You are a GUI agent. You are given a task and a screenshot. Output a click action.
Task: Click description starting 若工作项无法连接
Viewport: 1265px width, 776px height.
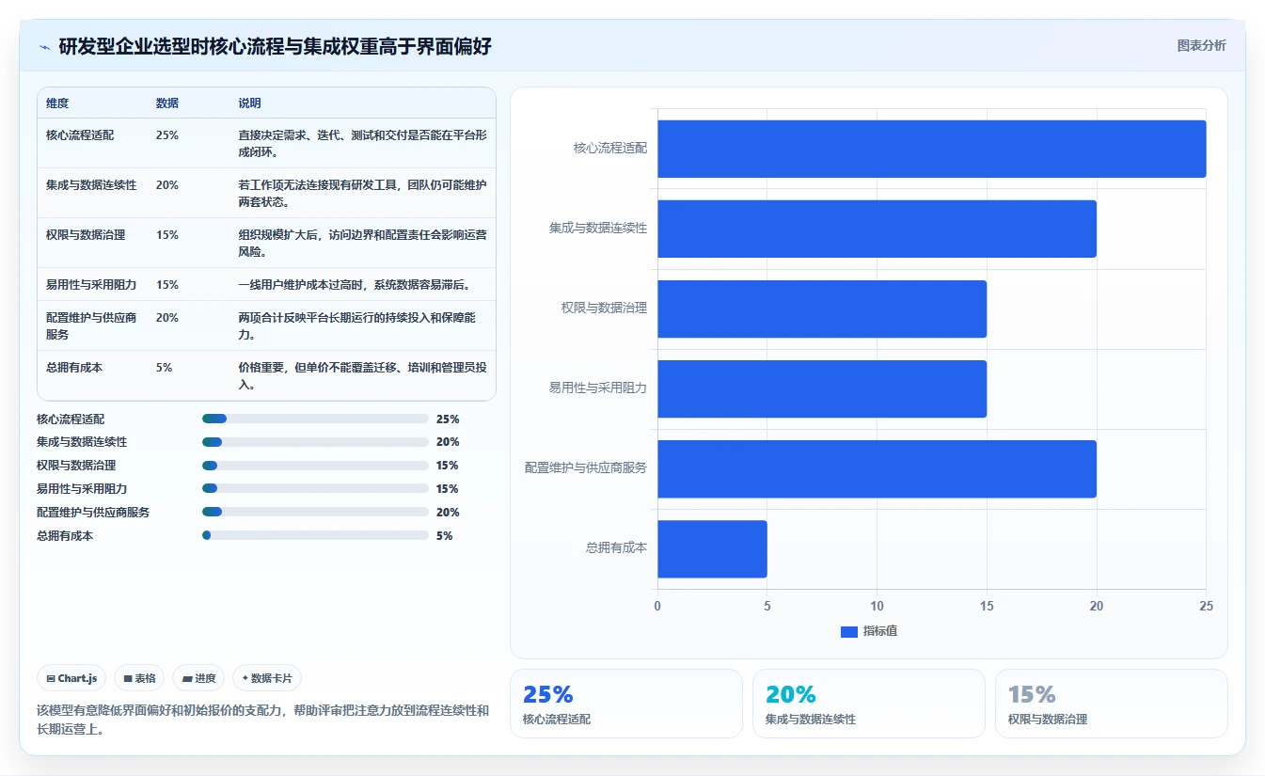coord(362,193)
